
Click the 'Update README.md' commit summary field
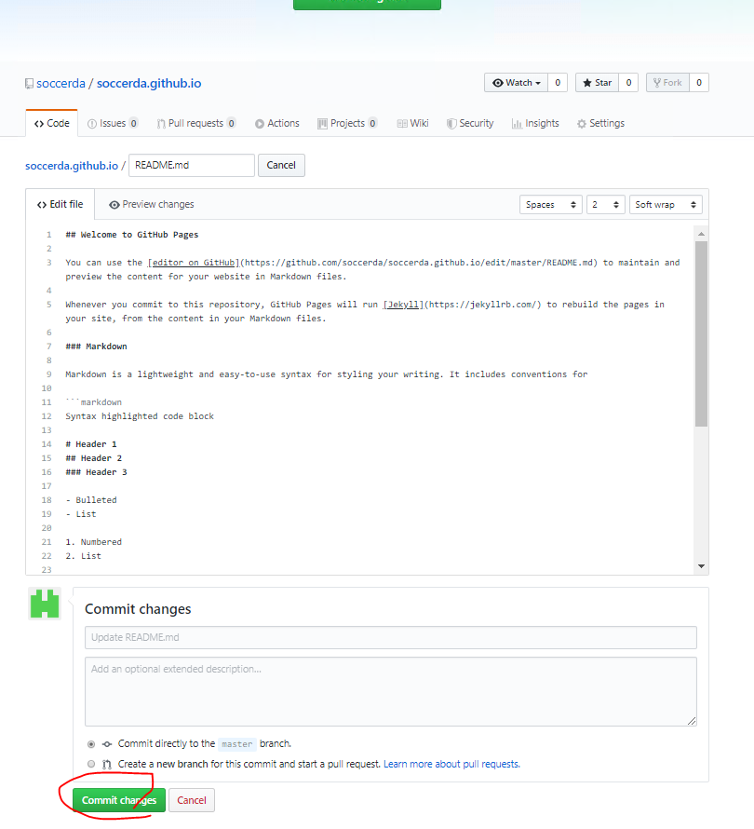[x=391, y=638]
